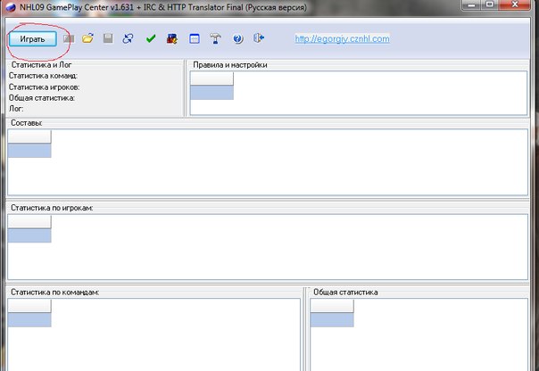Select the blue cell in Составы grid
This screenshot has width=539, height=371.
29,151
